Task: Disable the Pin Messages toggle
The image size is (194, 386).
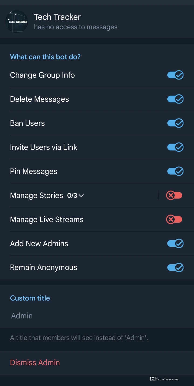Action: (175, 171)
